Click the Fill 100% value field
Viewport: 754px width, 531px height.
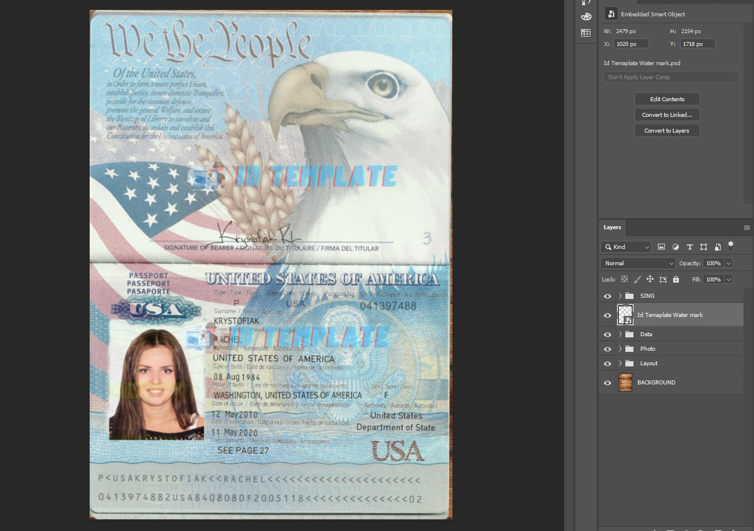[713, 280]
